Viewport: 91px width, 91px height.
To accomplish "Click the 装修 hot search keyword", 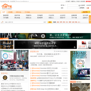I will coord(58,22).
